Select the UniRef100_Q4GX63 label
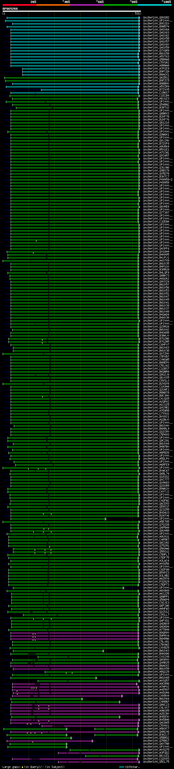 click(x=156, y=32)
